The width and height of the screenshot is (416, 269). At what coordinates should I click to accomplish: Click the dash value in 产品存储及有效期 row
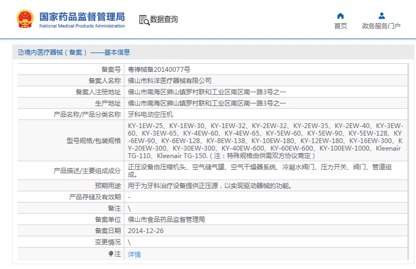click(x=129, y=197)
